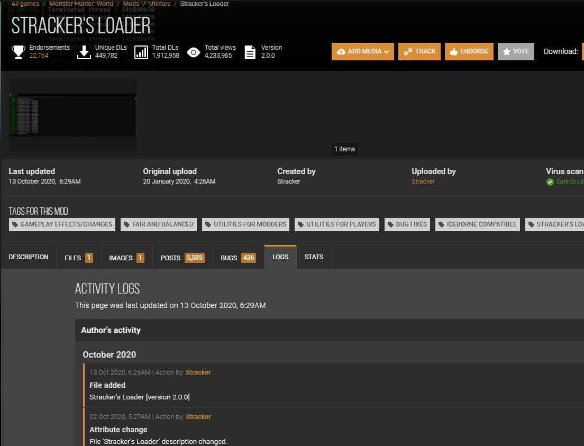The image size is (584, 446).
Task: Click the Version document icon
Action: point(249,51)
